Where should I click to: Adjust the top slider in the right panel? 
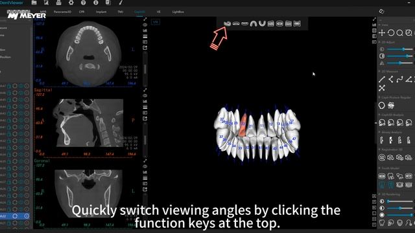coord(399,49)
